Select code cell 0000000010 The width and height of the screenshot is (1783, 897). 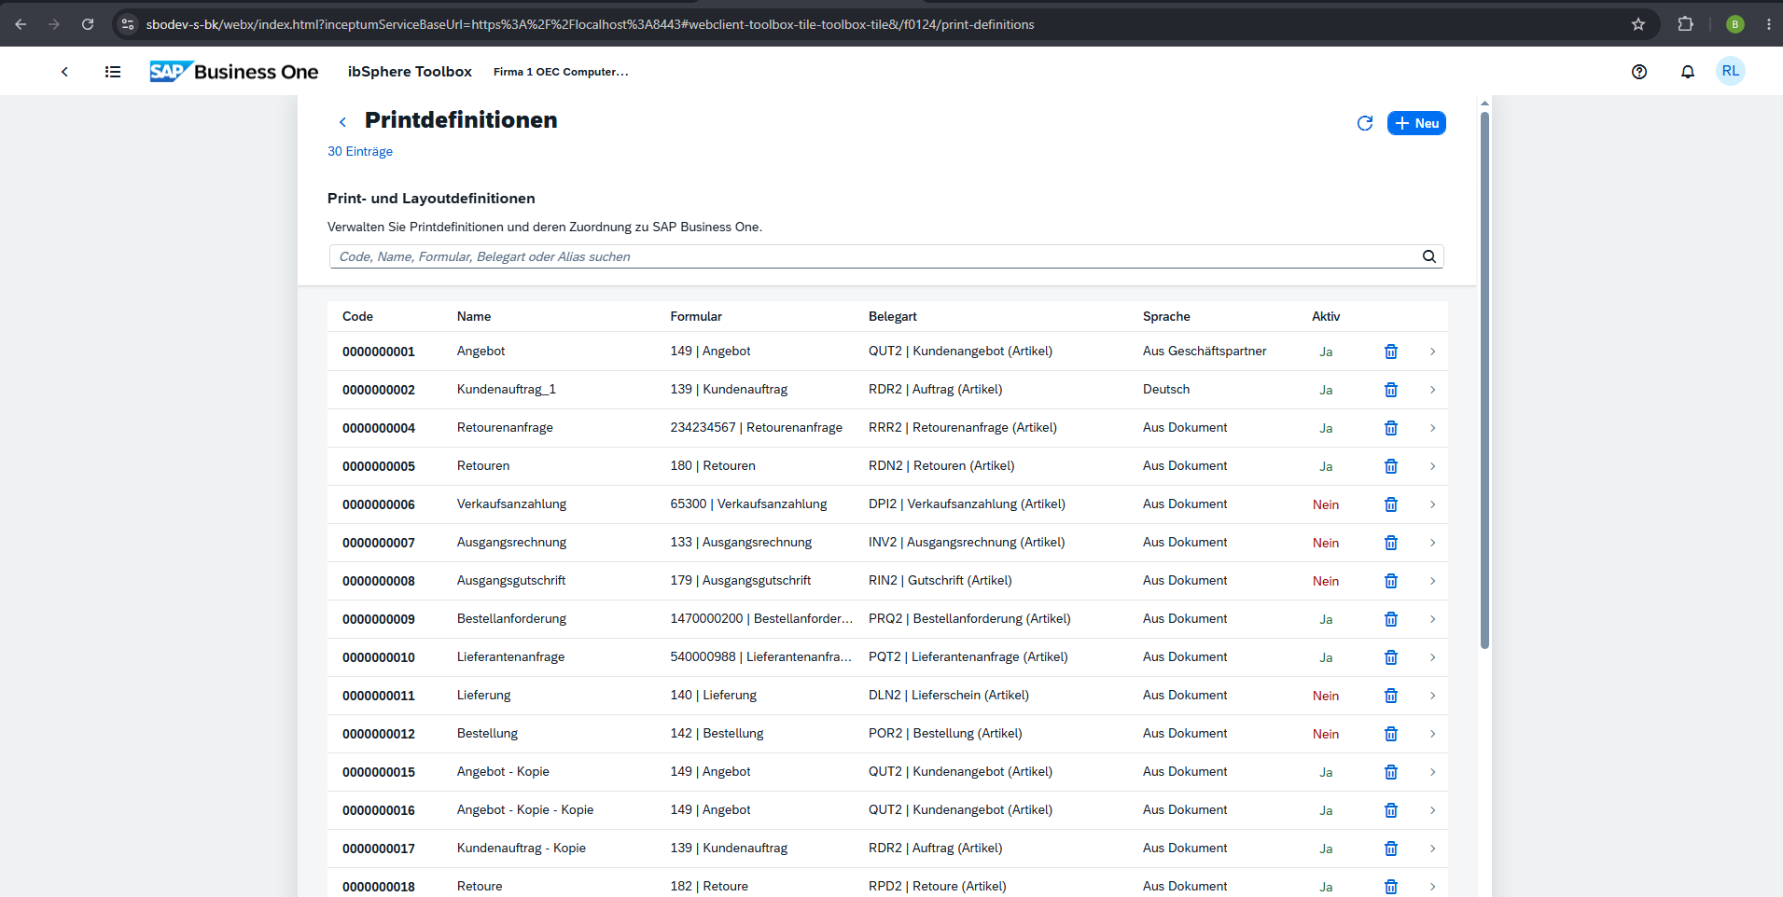[379, 657]
